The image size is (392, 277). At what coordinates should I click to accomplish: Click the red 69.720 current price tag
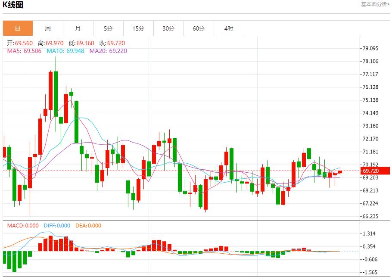tap(376, 171)
